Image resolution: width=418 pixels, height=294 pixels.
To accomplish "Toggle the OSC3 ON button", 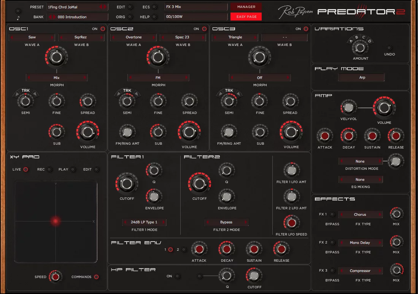I will pyautogui.click(x=306, y=29).
